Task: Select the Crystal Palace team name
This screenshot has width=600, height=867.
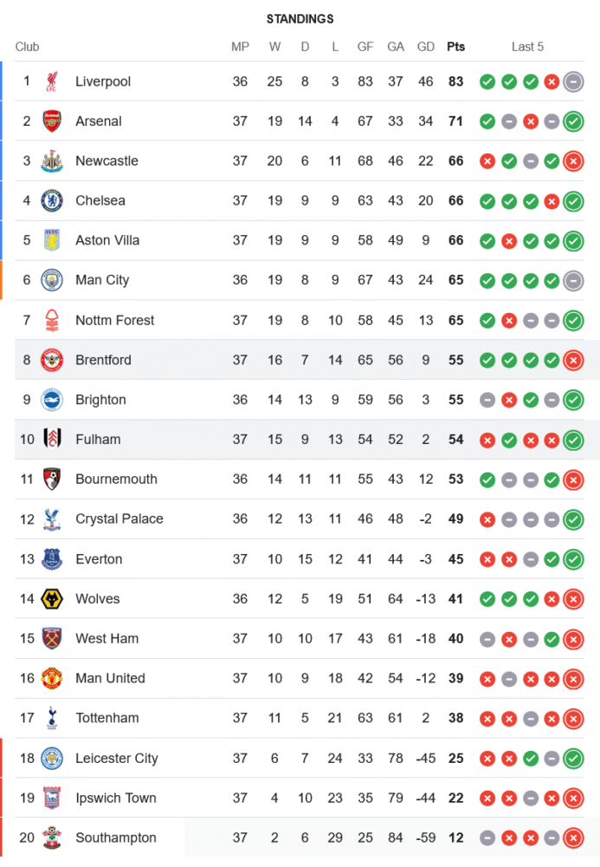Action: (x=119, y=519)
